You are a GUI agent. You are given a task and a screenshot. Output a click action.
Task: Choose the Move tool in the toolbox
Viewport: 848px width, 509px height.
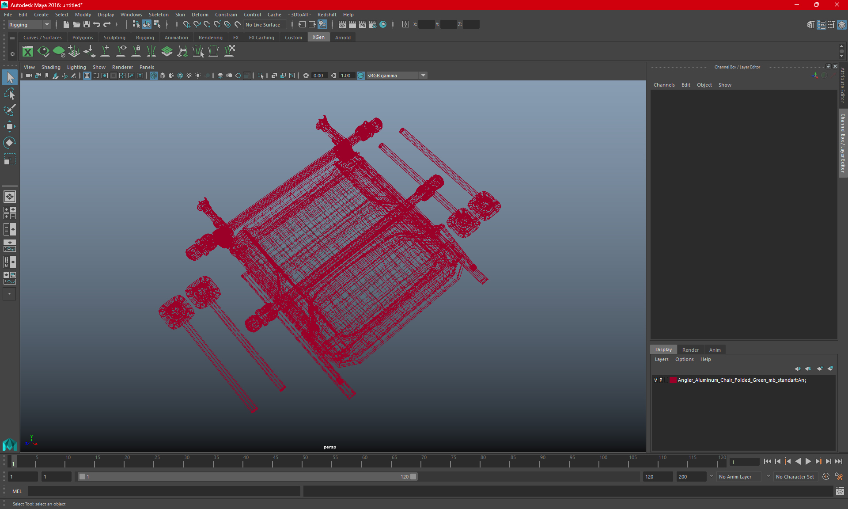pyautogui.click(x=10, y=126)
